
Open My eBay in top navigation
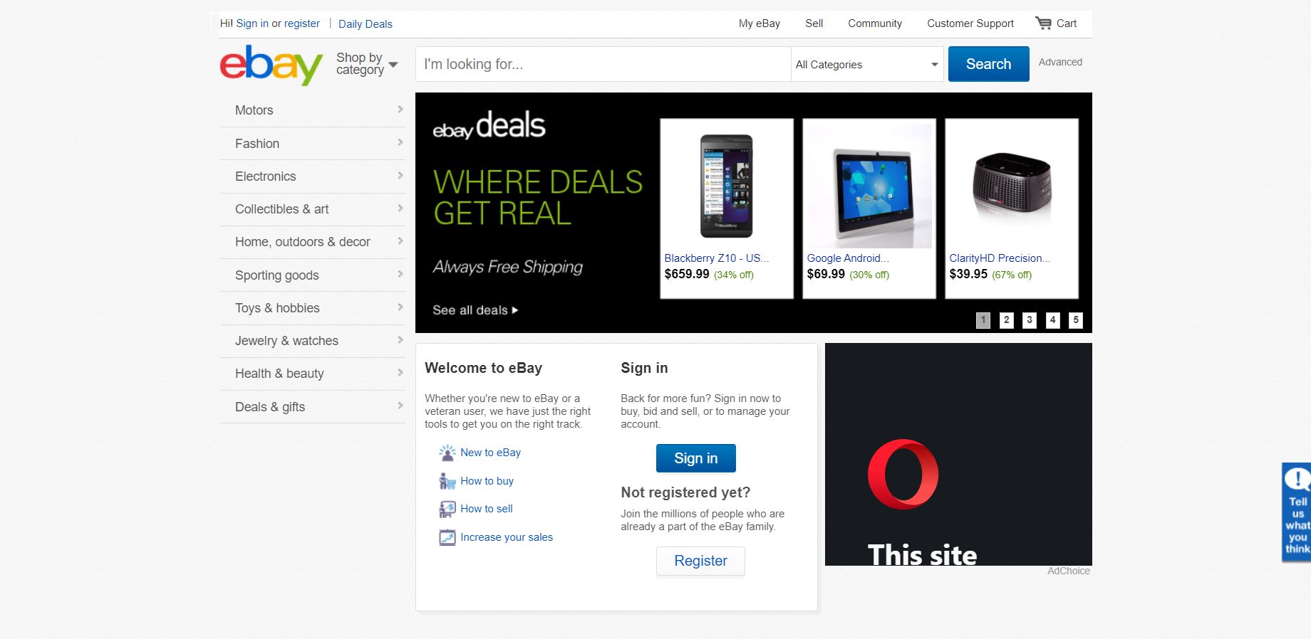(x=760, y=23)
